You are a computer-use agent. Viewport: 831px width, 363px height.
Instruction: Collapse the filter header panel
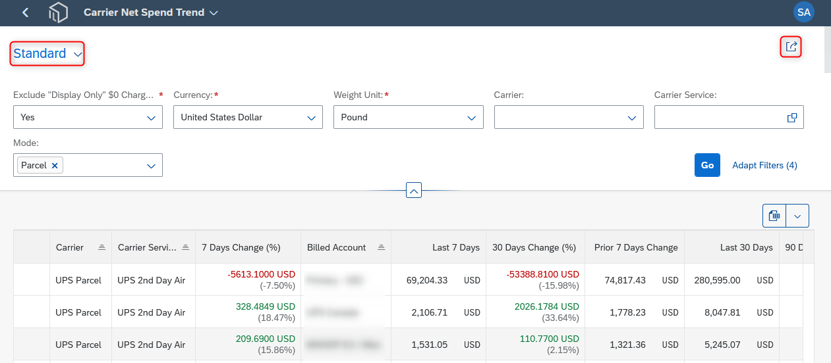(x=413, y=190)
